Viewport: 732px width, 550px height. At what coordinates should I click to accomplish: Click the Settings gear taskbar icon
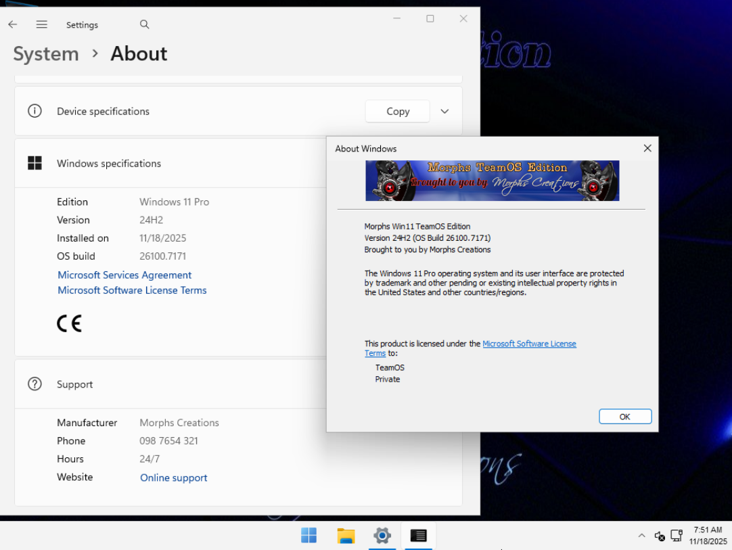(382, 536)
